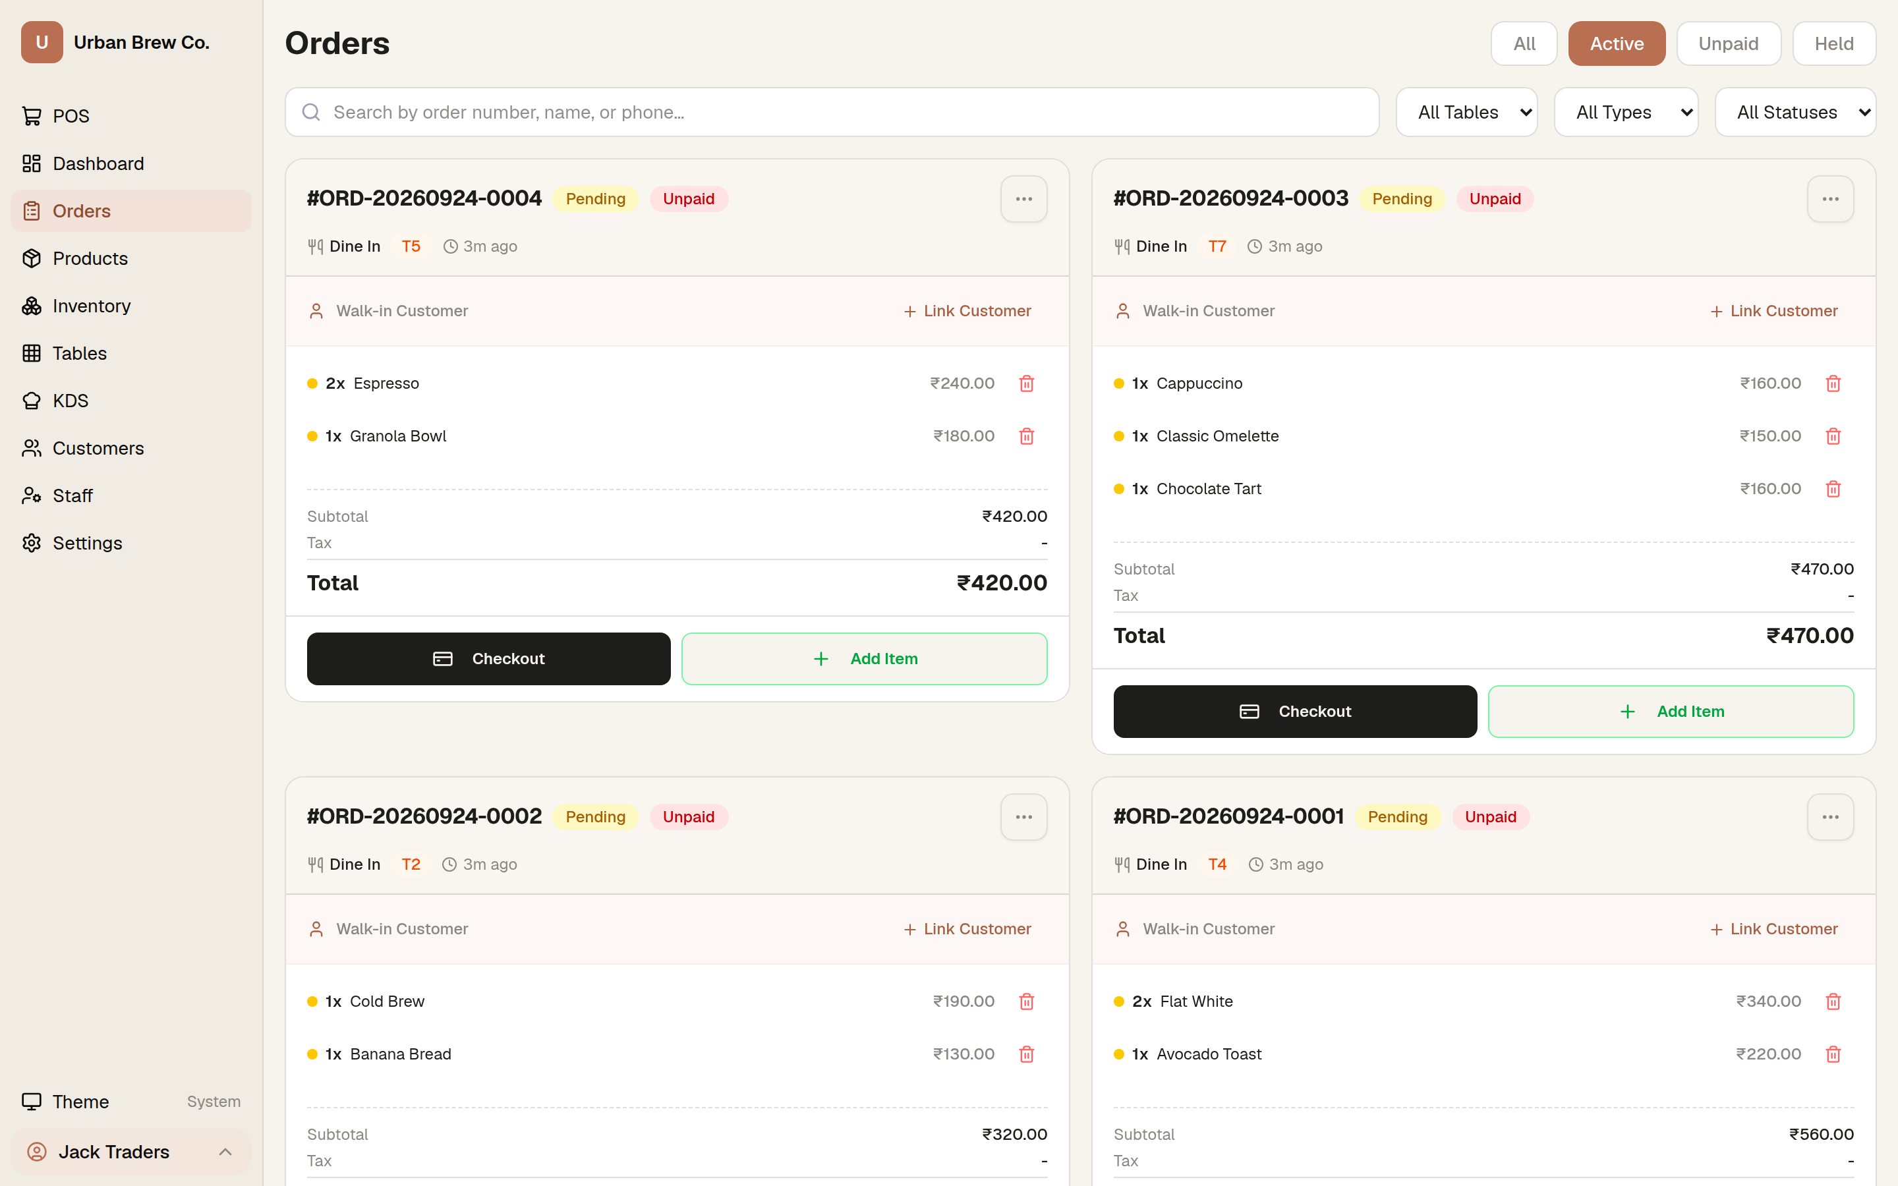Click the KDS chef hat icon
Viewport: 1898px width, 1186px height.
pos(32,401)
